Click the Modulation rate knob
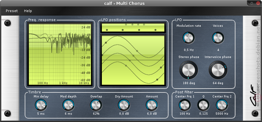The image size is (262, 122). point(189,38)
